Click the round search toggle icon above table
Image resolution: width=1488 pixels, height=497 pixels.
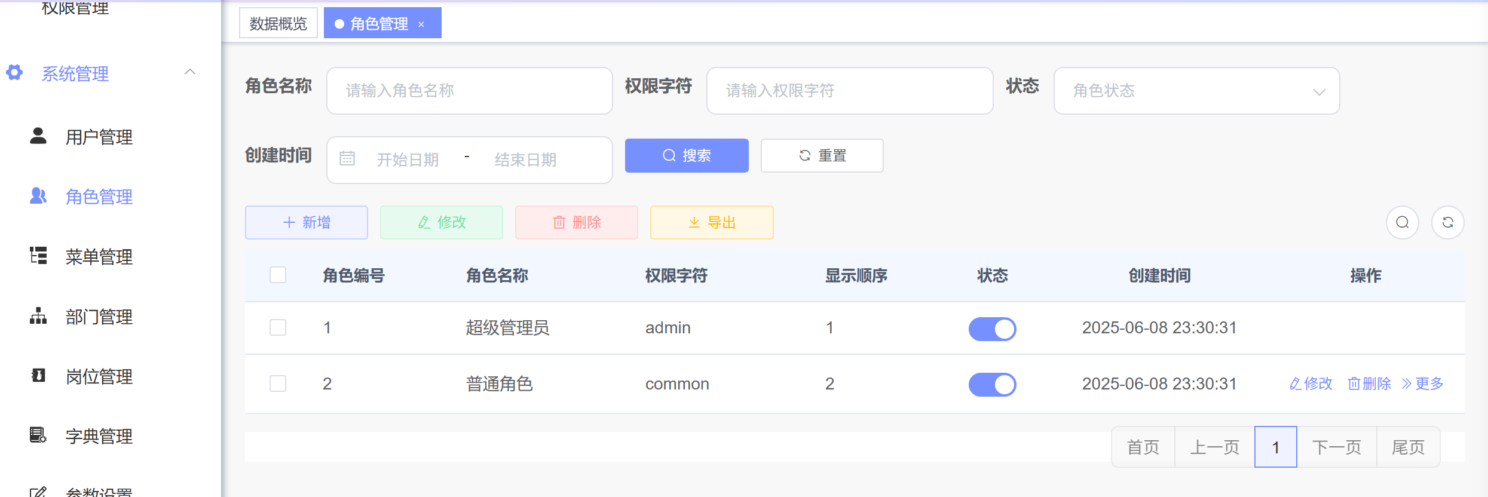(x=1402, y=223)
